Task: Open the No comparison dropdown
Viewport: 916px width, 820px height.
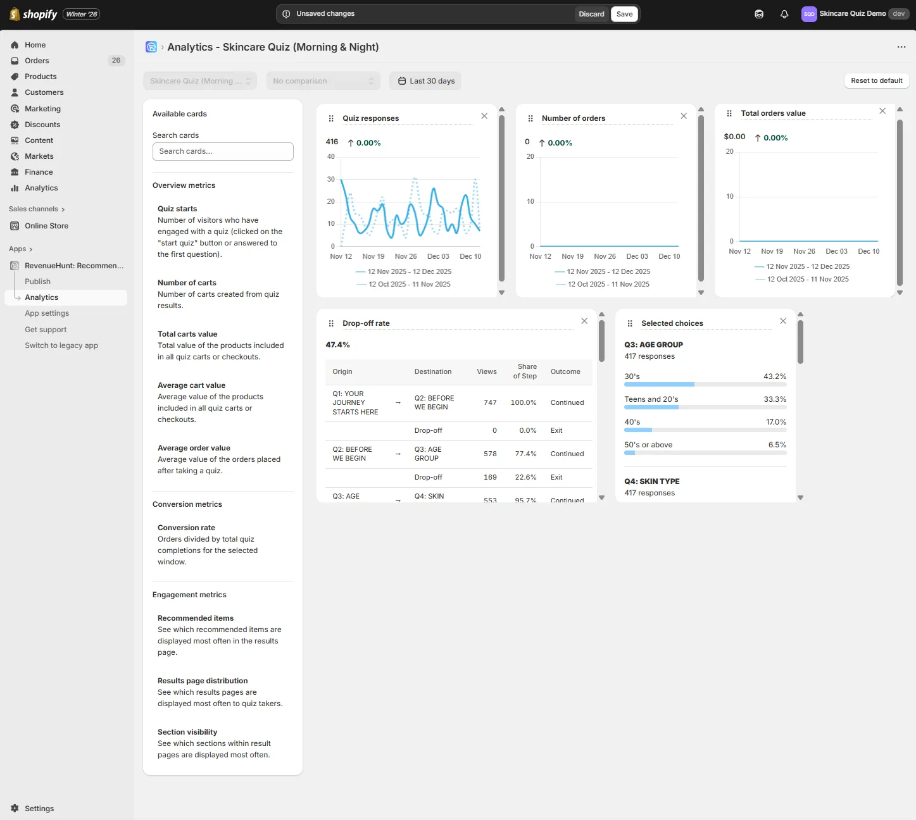Action: tap(323, 81)
